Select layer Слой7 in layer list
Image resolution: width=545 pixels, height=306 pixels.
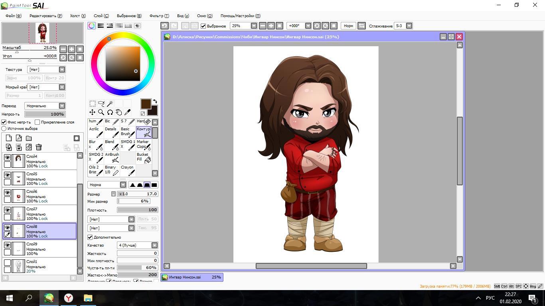48,214
